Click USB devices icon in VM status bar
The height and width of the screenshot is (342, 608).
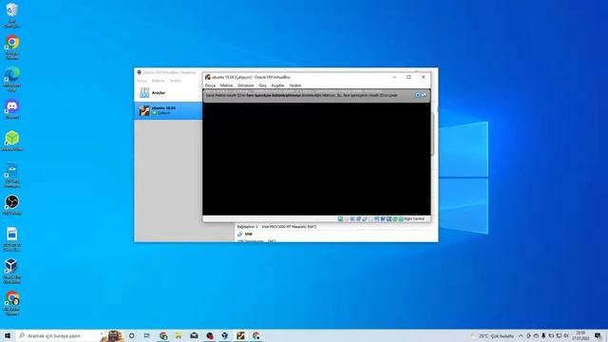(365, 219)
